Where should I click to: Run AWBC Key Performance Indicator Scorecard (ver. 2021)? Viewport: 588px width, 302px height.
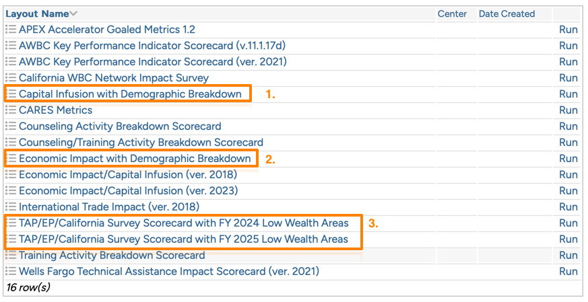[x=568, y=62]
